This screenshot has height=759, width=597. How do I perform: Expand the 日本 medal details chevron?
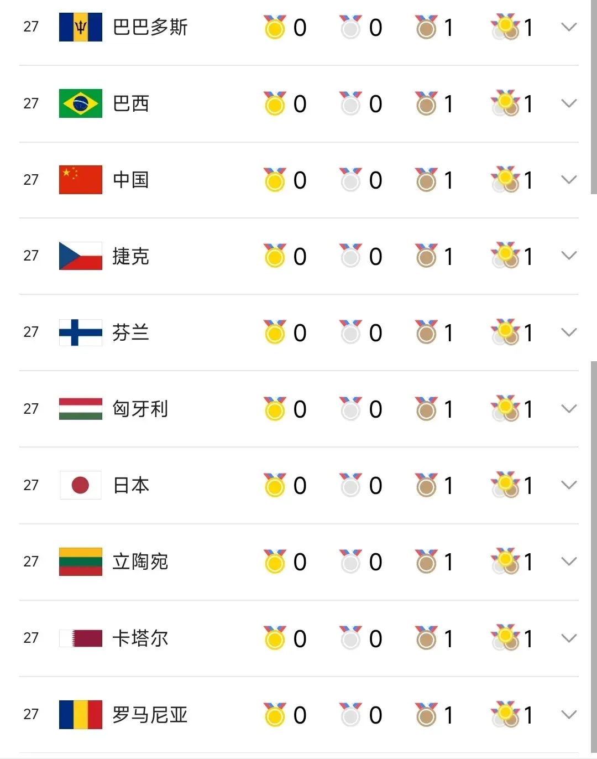point(569,485)
